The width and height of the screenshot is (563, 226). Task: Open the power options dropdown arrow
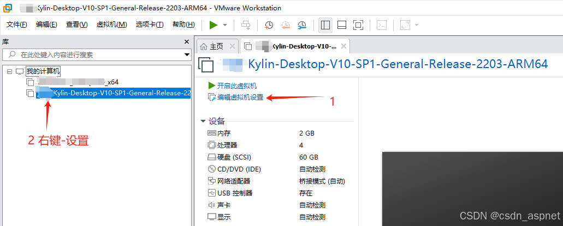[225, 25]
